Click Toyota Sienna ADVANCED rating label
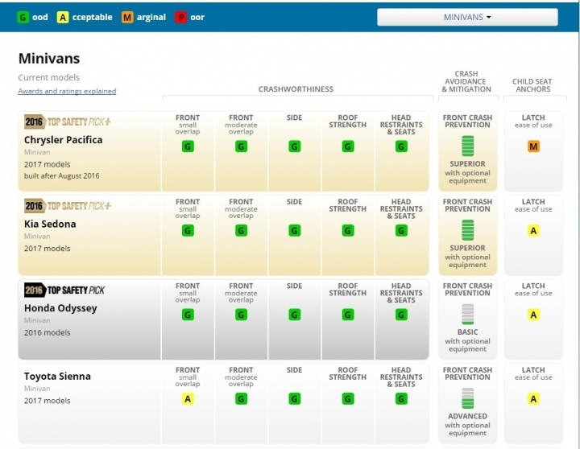The height and width of the screenshot is (449, 580). (467, 416)
